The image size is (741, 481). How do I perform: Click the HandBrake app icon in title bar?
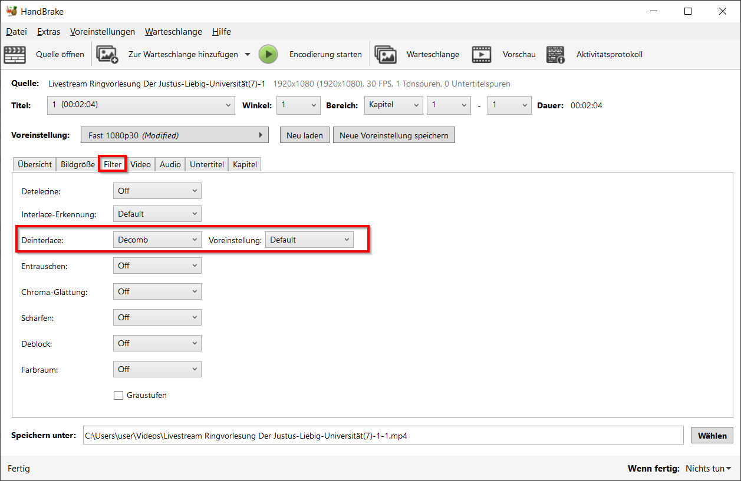(11, 11)
